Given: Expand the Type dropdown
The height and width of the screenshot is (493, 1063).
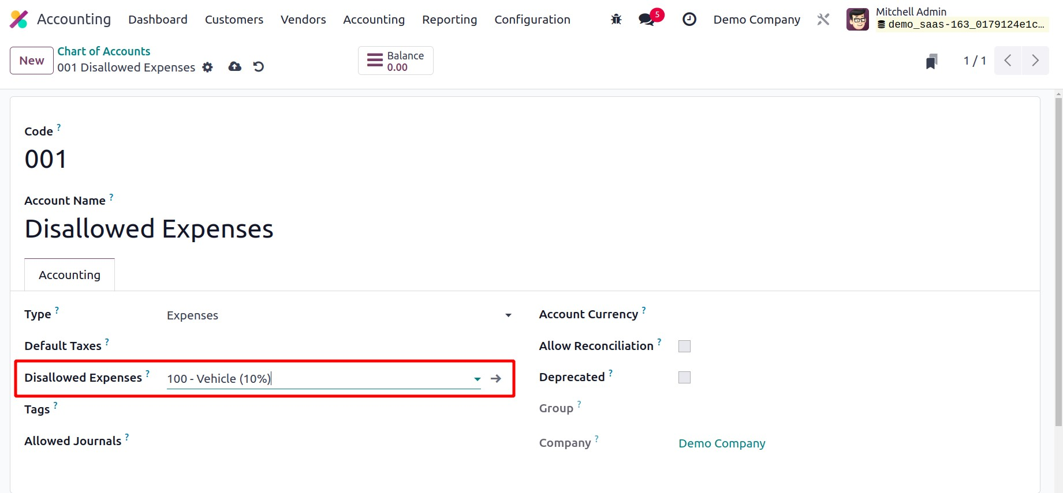Looking at the screenshot, I should [x=508, y=315].
